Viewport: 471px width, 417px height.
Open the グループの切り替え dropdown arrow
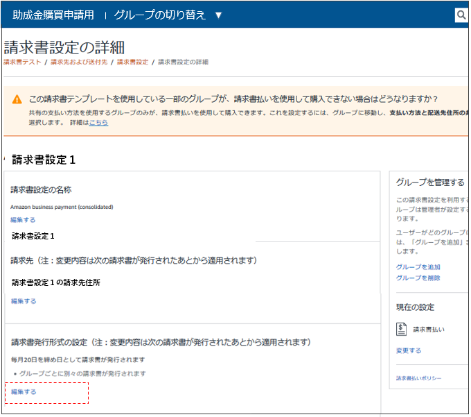click(219, 15)
